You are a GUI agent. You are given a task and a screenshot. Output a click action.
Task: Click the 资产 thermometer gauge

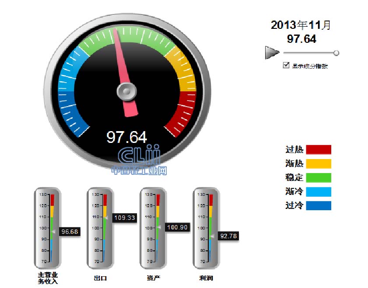[153, 228]
